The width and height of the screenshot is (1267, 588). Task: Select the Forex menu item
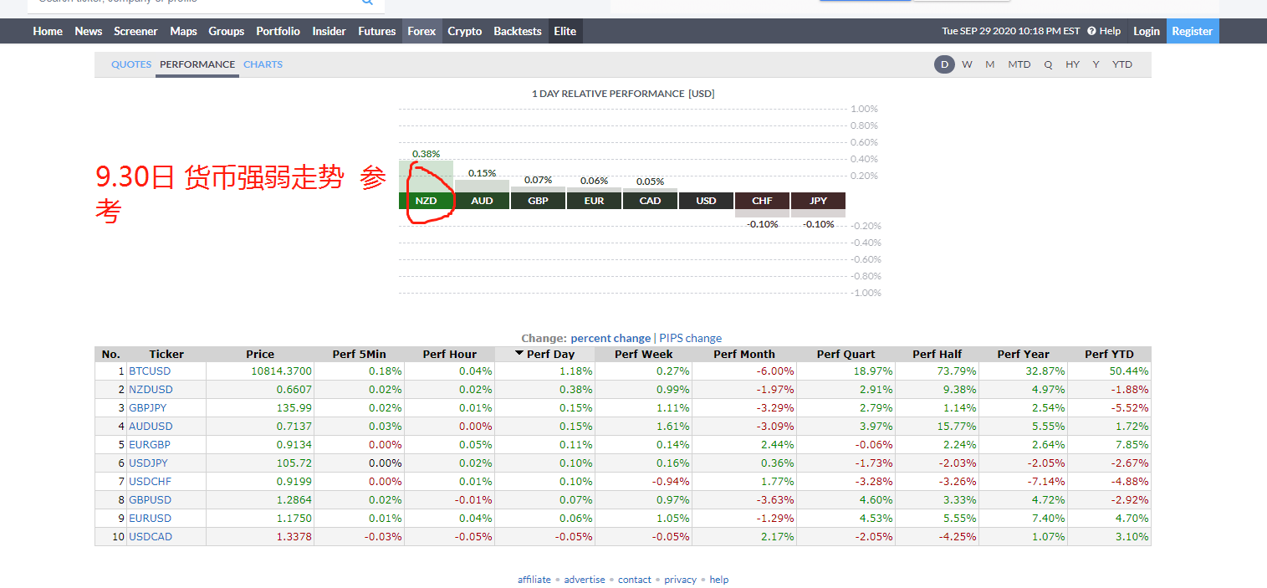point(421,31)
